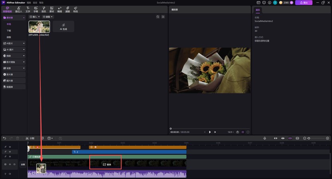
Task: Toggle visibility eye on the video track
Action: tap(10, 164)
